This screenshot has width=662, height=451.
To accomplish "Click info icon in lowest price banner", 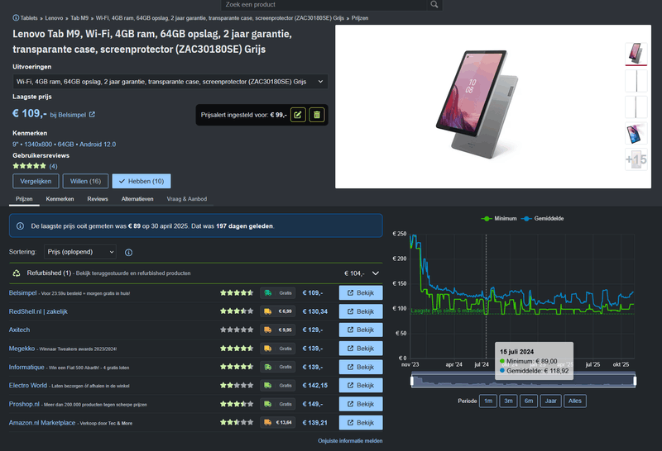I will point(20,226).
